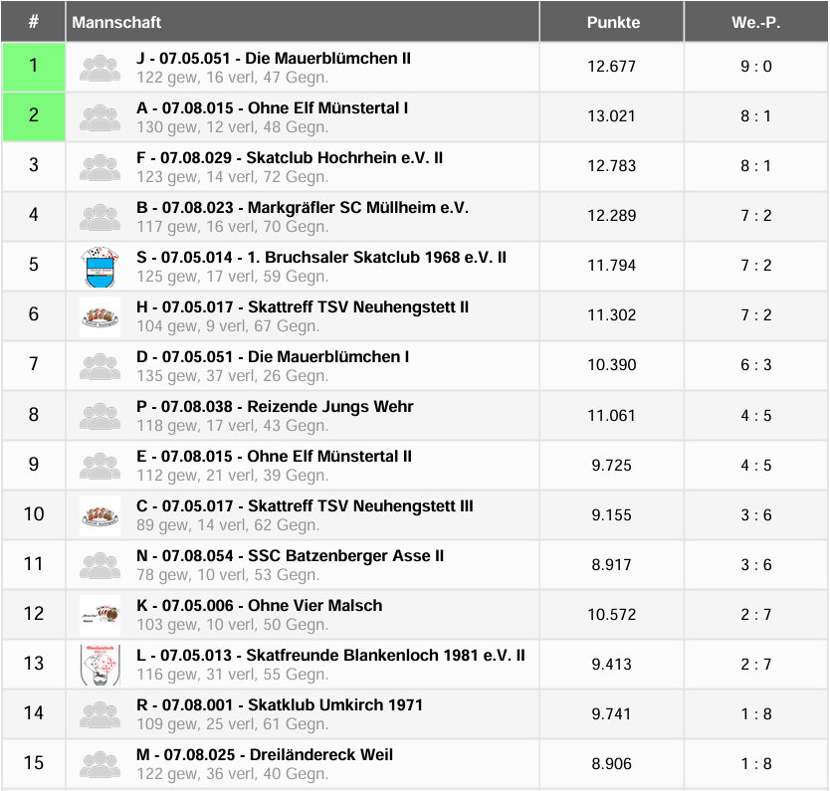Click the rank number header #
Image resolution: width=830 pixels, height=791 pixels.
tap(34, 22)
